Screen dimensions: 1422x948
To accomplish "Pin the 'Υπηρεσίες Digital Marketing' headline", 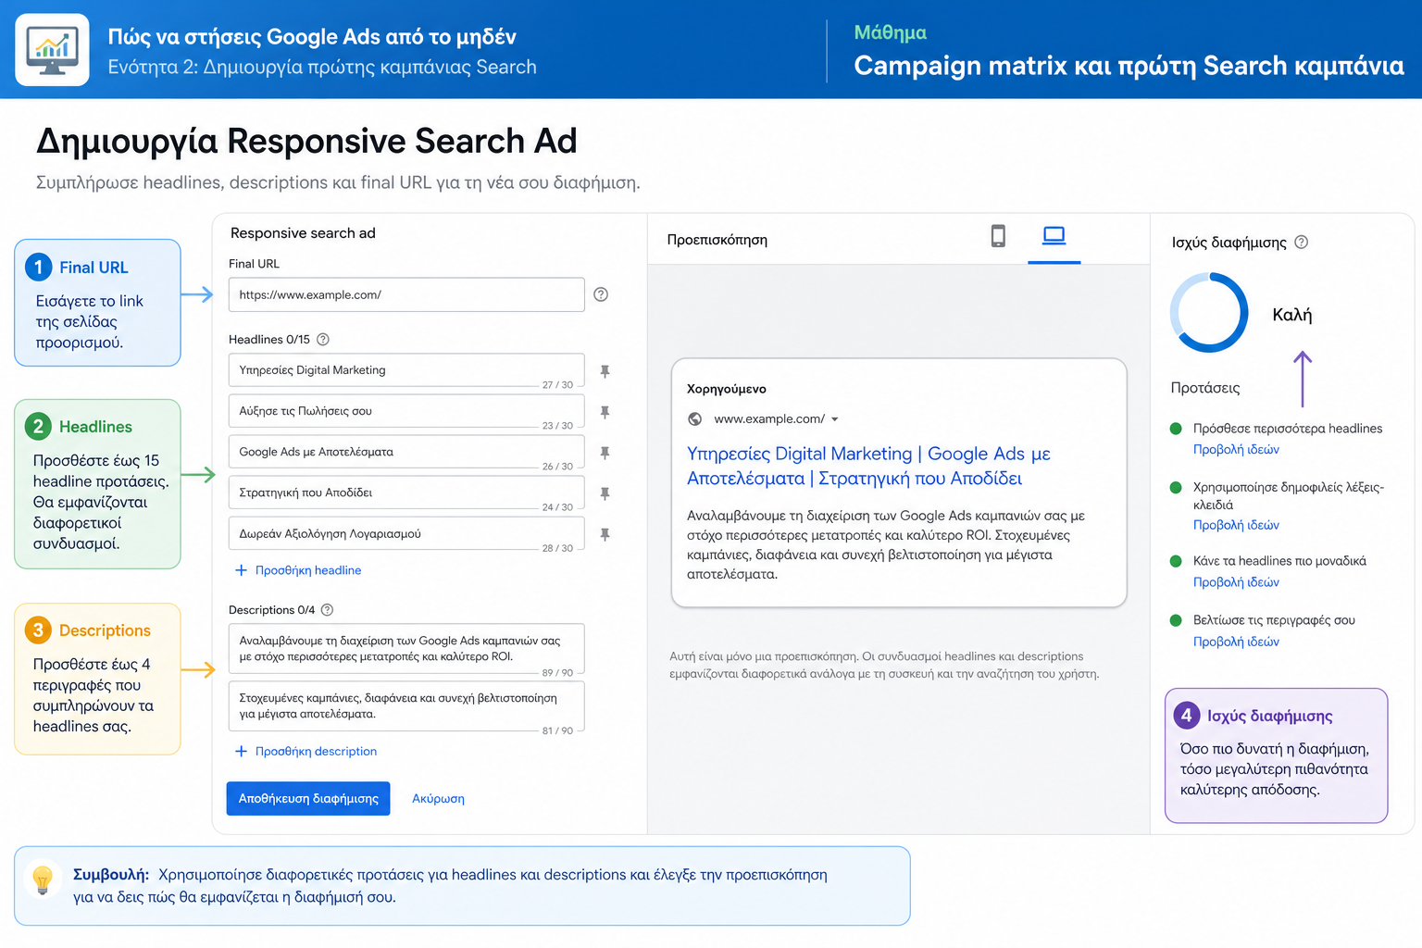I will (x=605, y=371).
